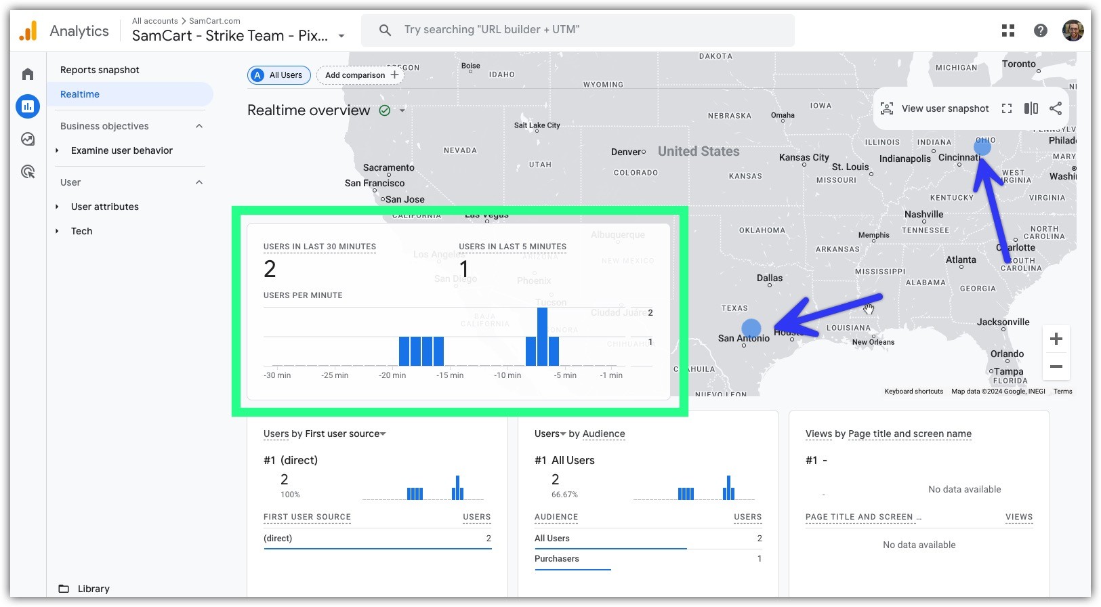Image resolution: width=1101 pixels, height=607 pixels.
Task: Open Realtime overview dropdown arrow
Action: [402, 110]
